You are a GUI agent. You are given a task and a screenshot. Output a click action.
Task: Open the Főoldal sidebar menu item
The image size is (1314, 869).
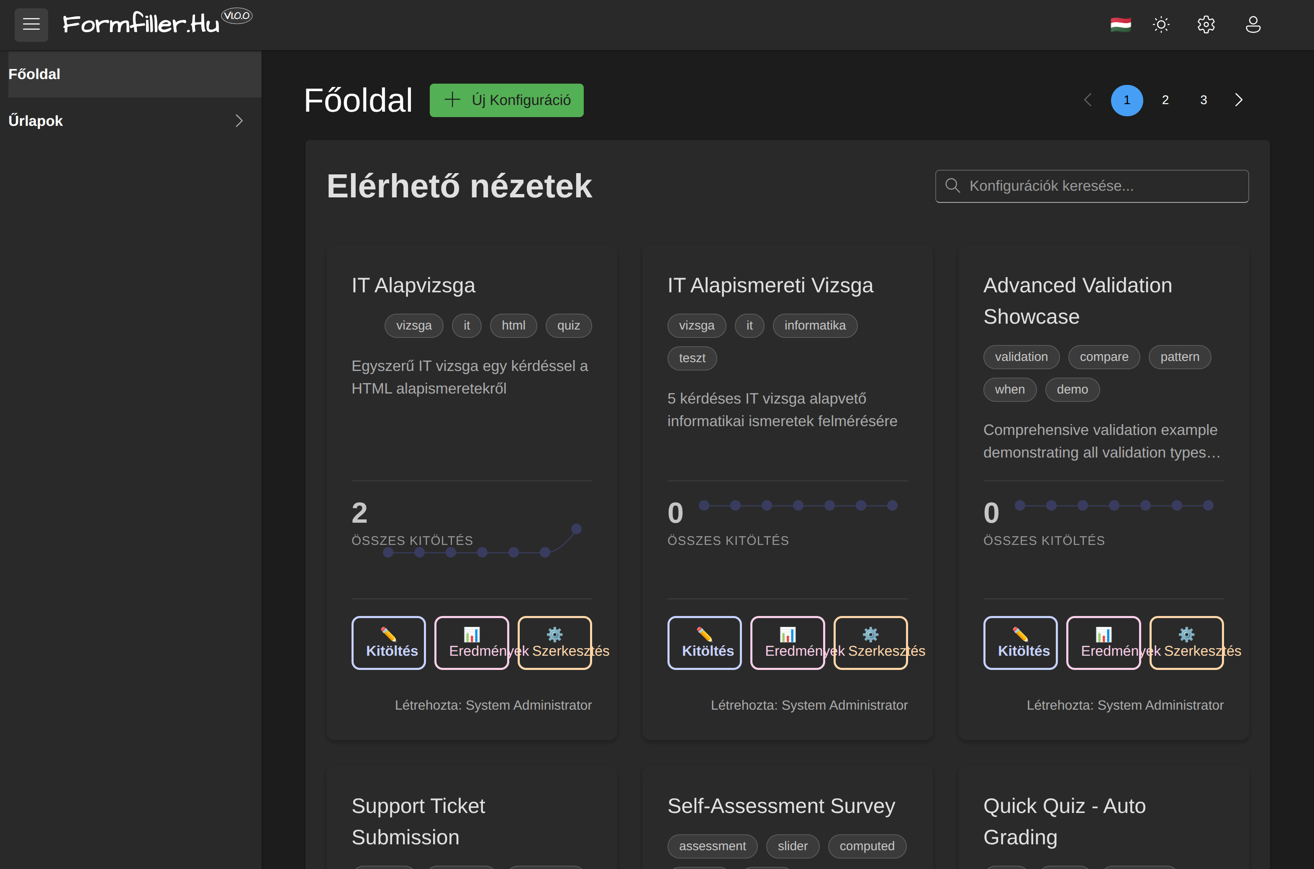tap(34, 74)
